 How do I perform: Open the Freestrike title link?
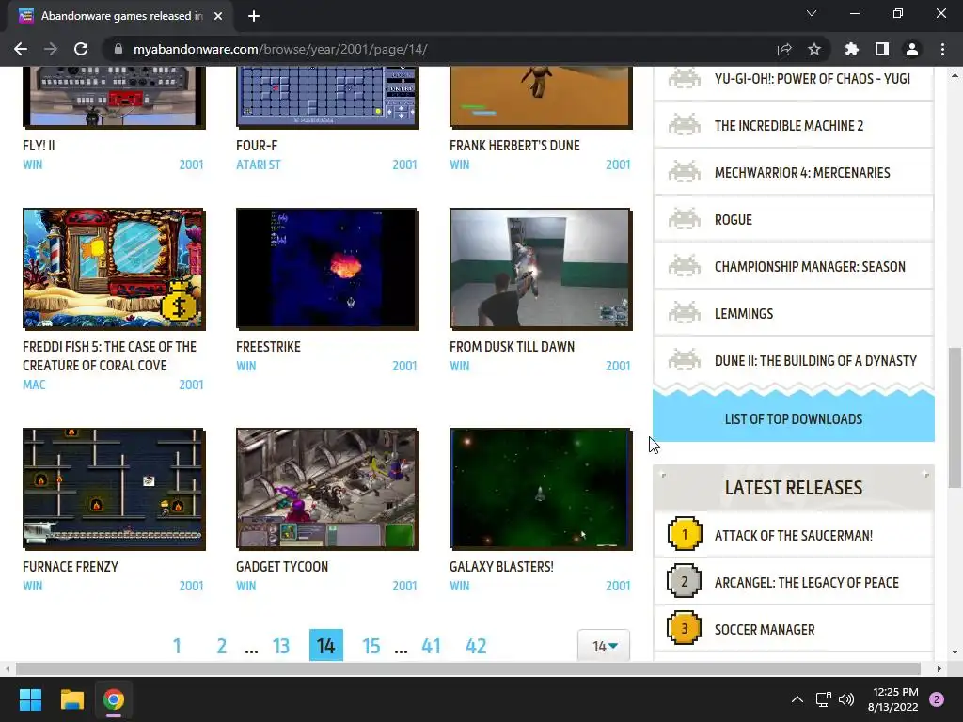268,347
